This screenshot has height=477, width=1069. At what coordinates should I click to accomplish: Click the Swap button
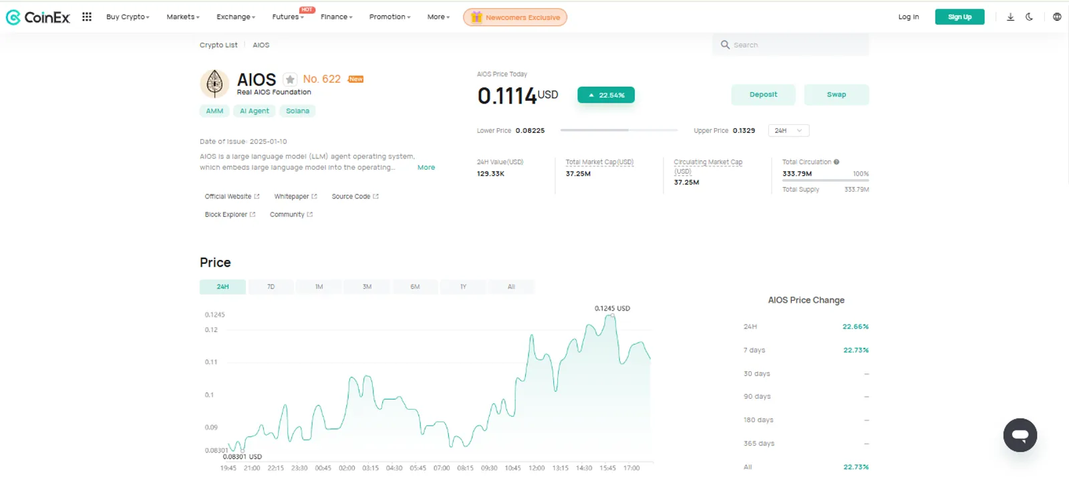click(836, 95)
